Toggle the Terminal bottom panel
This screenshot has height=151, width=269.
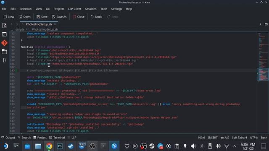(x=57, y=138)
